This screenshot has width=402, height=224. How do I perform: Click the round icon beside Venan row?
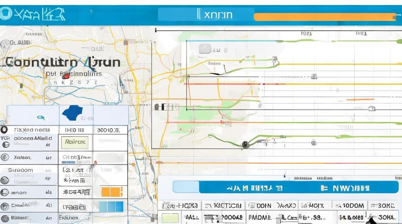coord(4,193)
